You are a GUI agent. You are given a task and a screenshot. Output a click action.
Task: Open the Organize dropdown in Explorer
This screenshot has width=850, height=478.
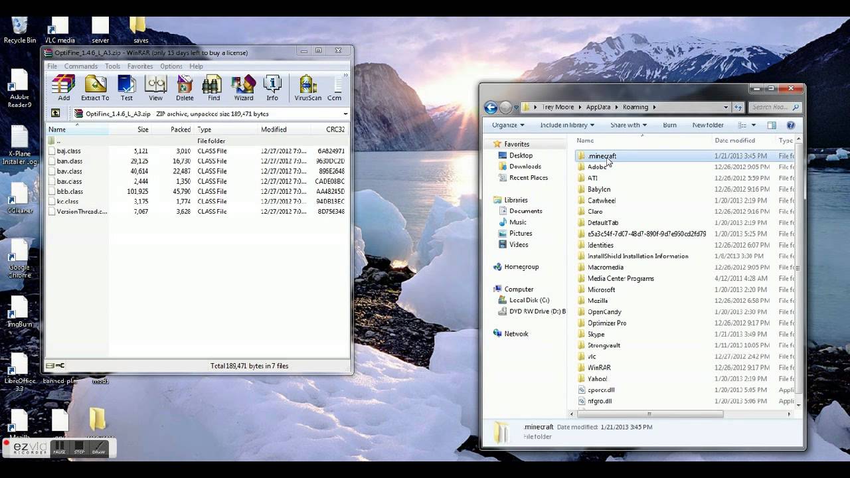508,125
